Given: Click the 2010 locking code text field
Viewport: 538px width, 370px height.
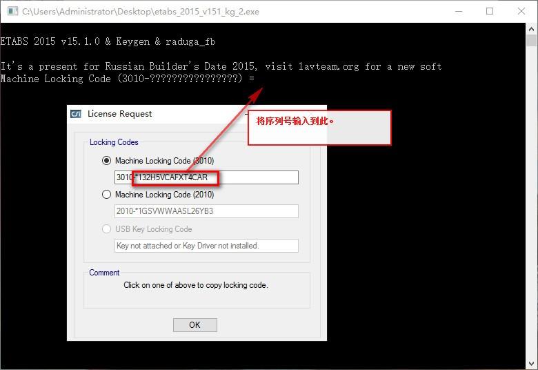Looking at the screenshot, I should [206, 211].
